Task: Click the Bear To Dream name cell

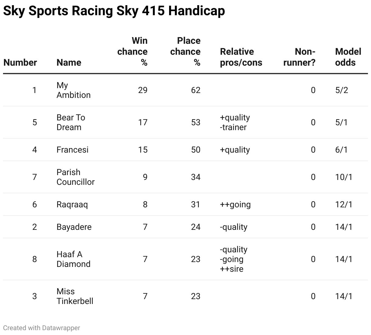Action: click(x=71, y=122)
